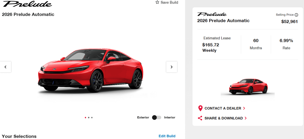Show the previous car image
The width and height of the screenshot is (304, 139).
(6, 67)
